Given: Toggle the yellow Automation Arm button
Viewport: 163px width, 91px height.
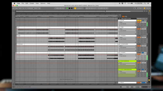Looking at the screenshot, I should coord(75,8).
